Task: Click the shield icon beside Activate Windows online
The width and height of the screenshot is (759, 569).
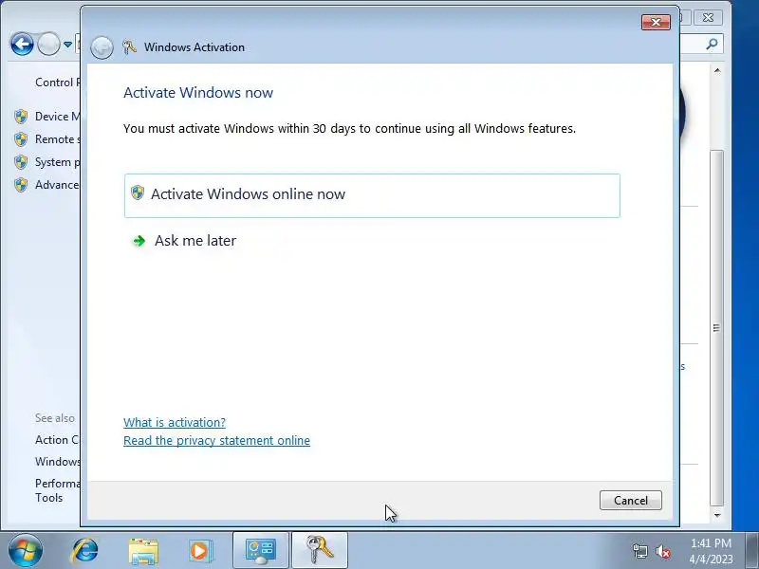Action: pyautogui.click(x=138, y=193)
